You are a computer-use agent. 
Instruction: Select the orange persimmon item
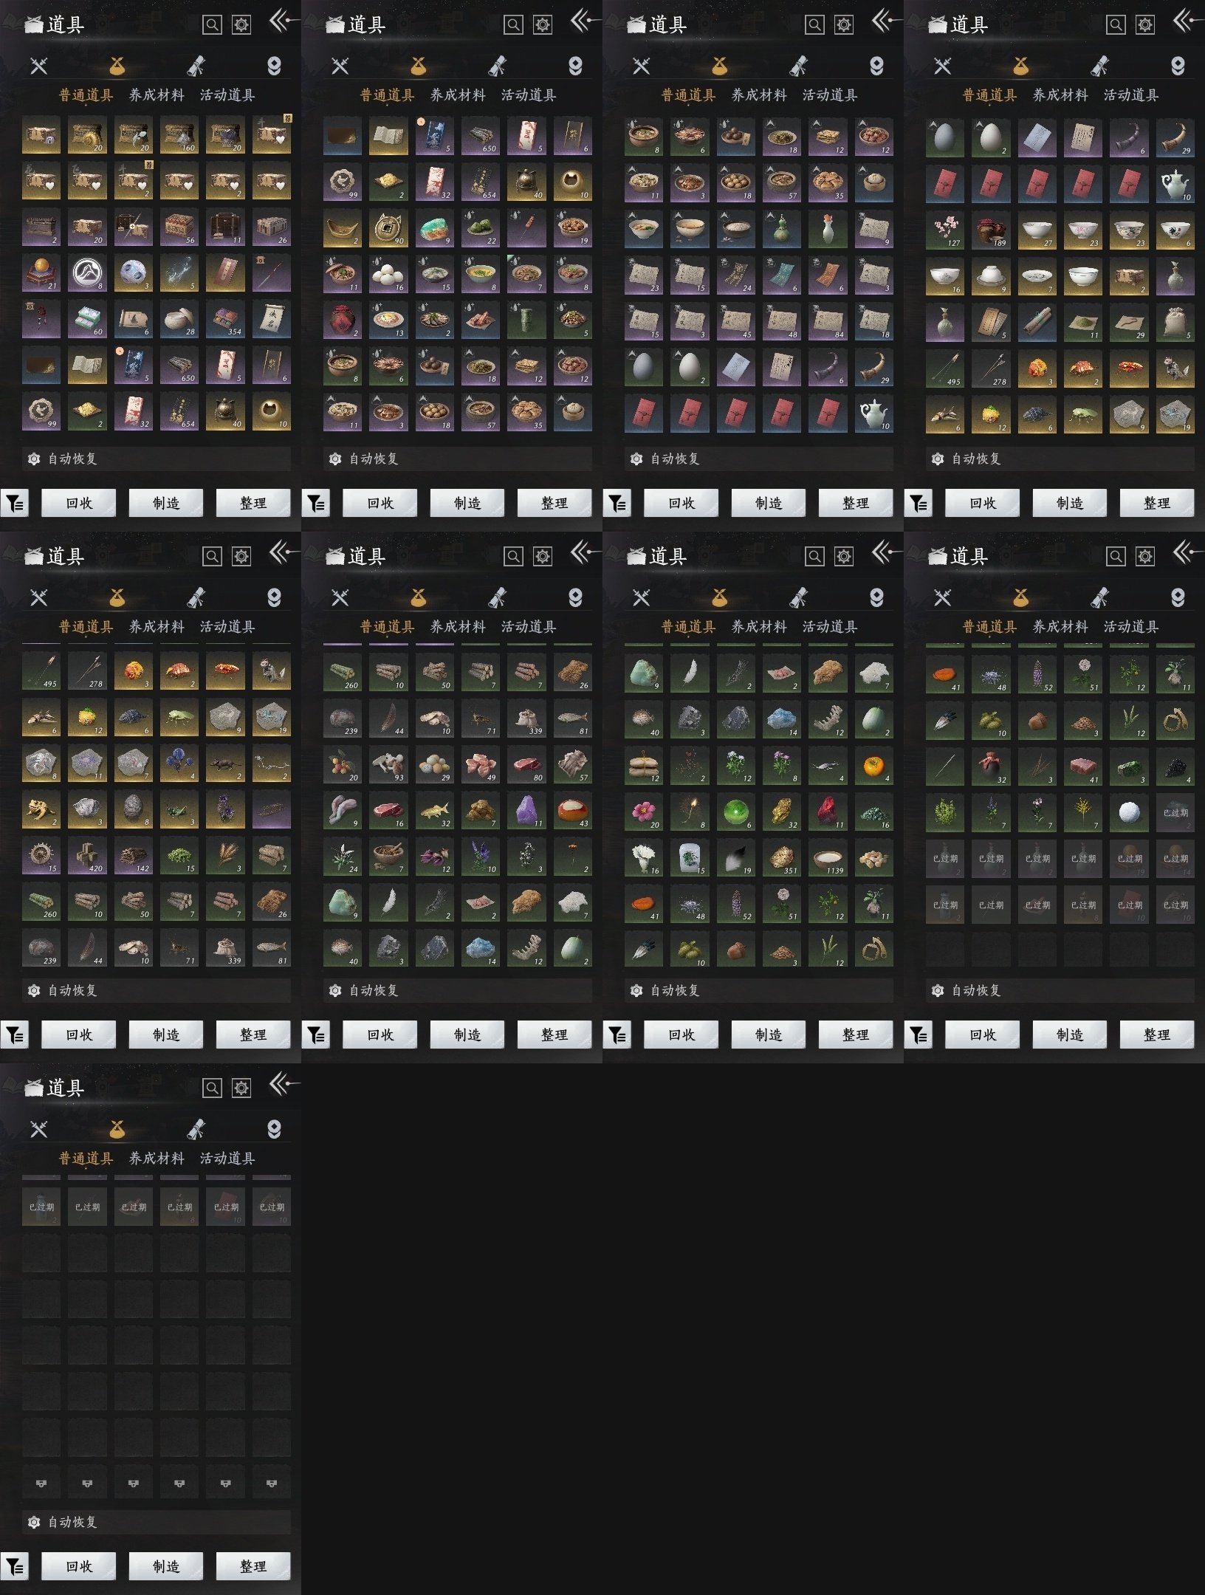click(x=874, y=765)
